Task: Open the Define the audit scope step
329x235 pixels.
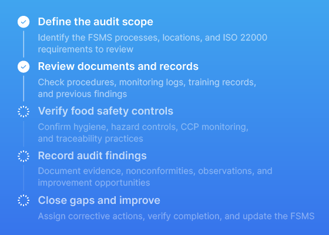Action: [x=95, y=22]
